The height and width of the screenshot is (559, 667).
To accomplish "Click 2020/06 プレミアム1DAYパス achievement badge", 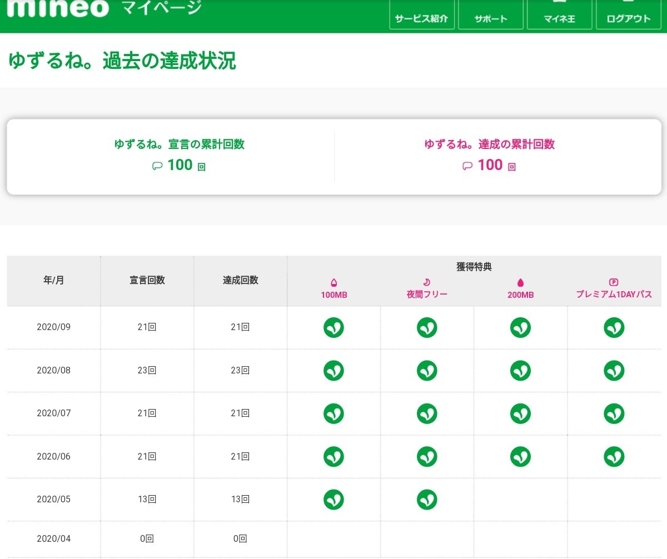I will coord(614,456).
